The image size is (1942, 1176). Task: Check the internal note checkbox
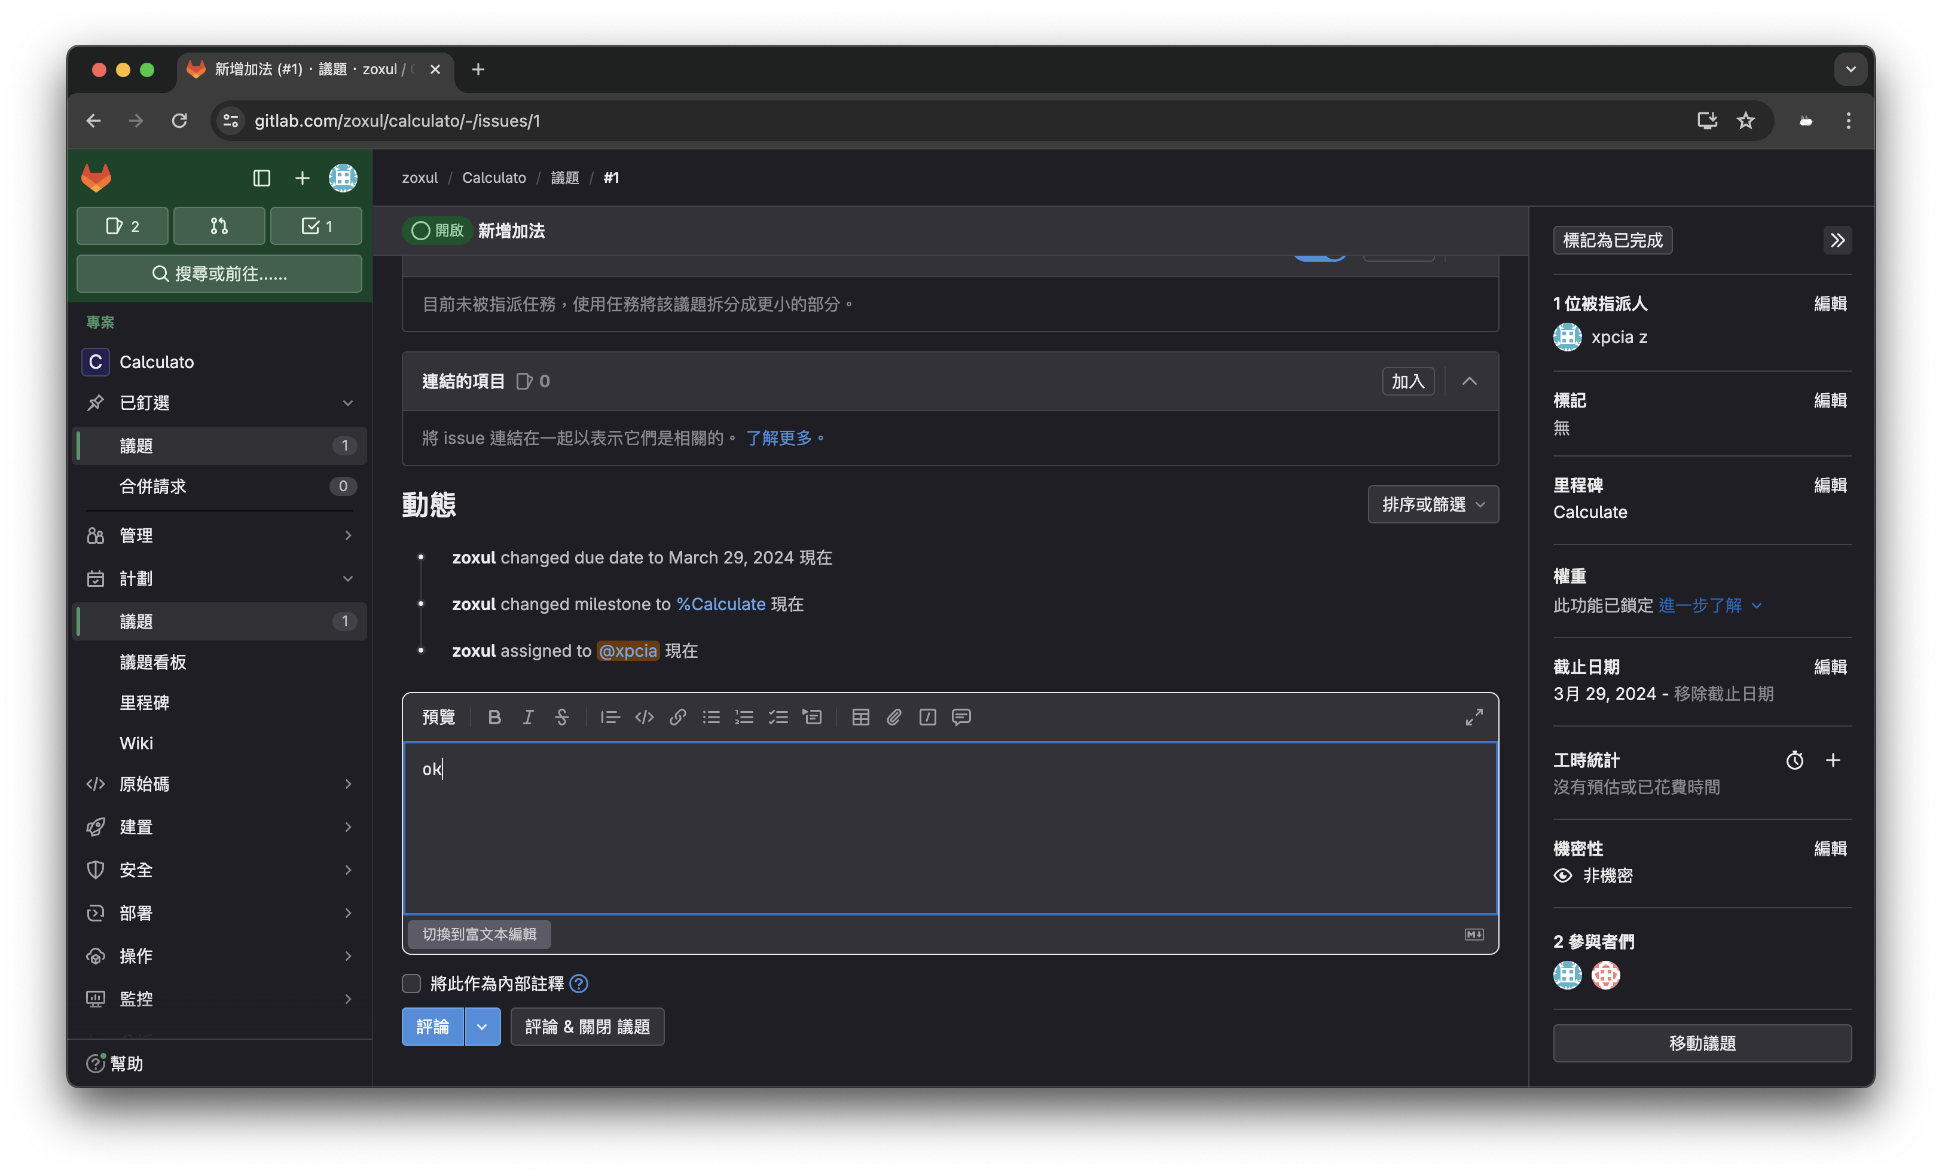coord(411,983)
